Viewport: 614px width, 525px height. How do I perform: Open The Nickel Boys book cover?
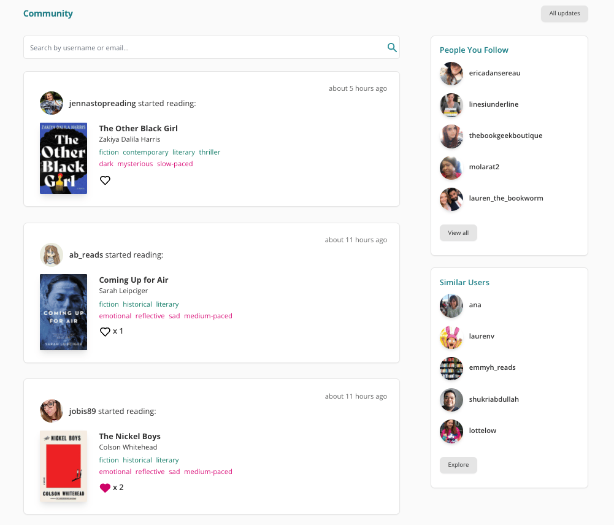[63, 466]
